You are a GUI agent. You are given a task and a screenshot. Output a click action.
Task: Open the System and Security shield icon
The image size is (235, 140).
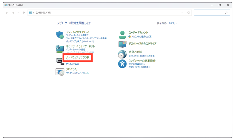60,35
